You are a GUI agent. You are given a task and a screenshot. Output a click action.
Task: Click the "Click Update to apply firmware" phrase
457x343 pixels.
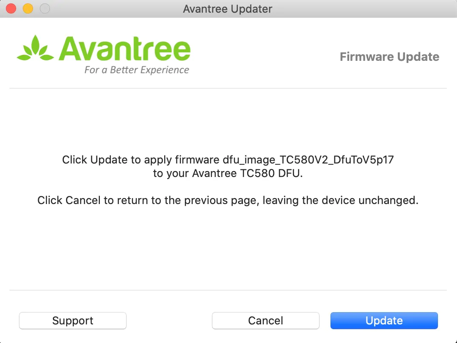[x=140, y=160]
